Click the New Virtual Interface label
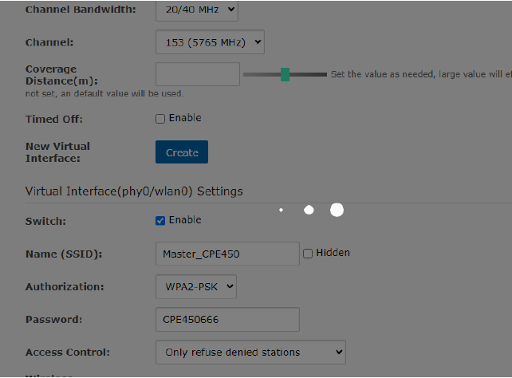 coord(57,152)
